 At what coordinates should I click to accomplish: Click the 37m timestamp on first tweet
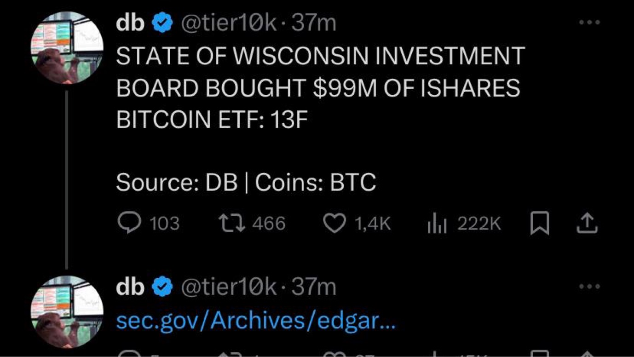[314, 23]
